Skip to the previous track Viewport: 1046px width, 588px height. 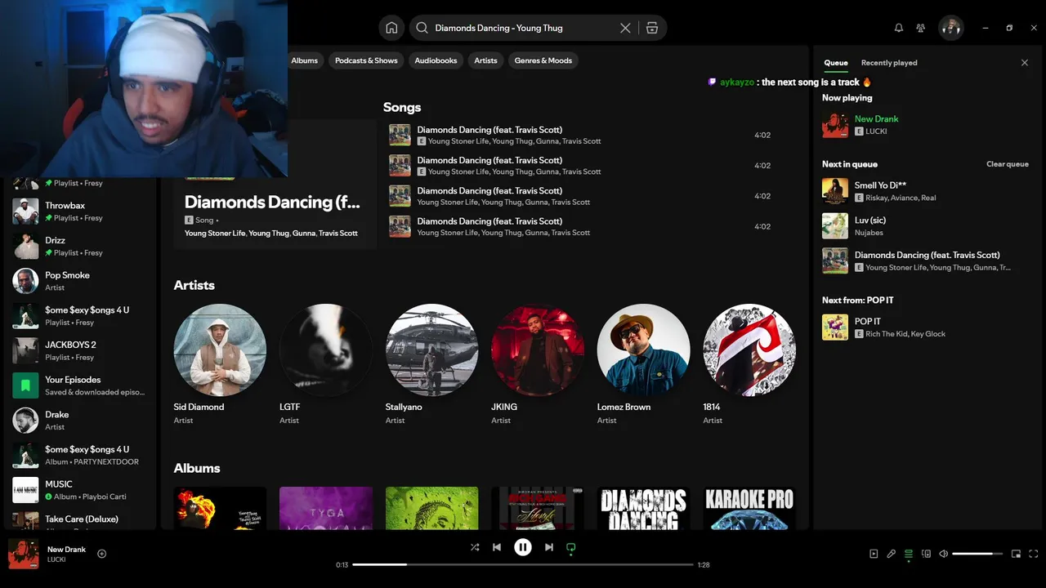(497, 547)
